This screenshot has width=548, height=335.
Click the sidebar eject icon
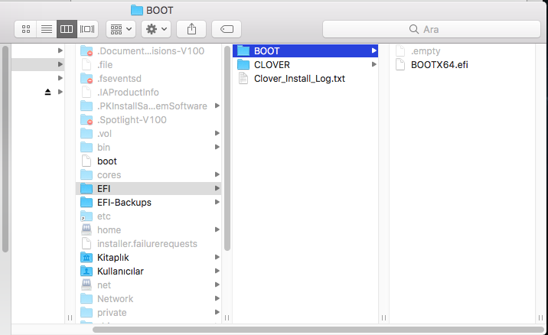[48, 92]
